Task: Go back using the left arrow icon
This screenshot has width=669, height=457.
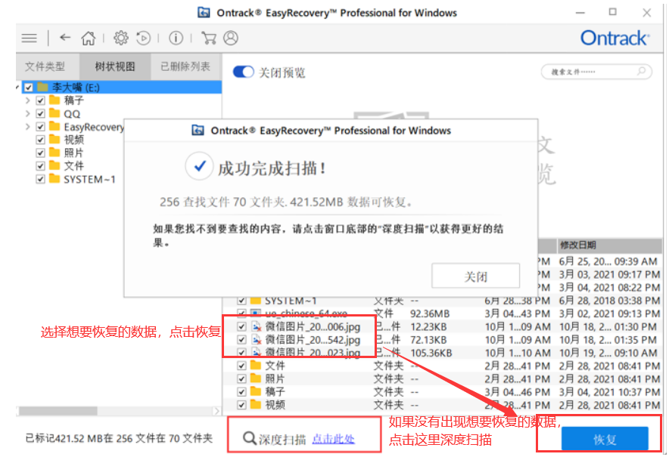Action: 65,38
